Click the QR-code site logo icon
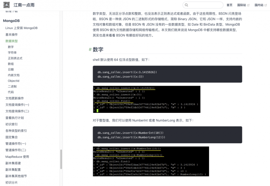 pos(6,5)
